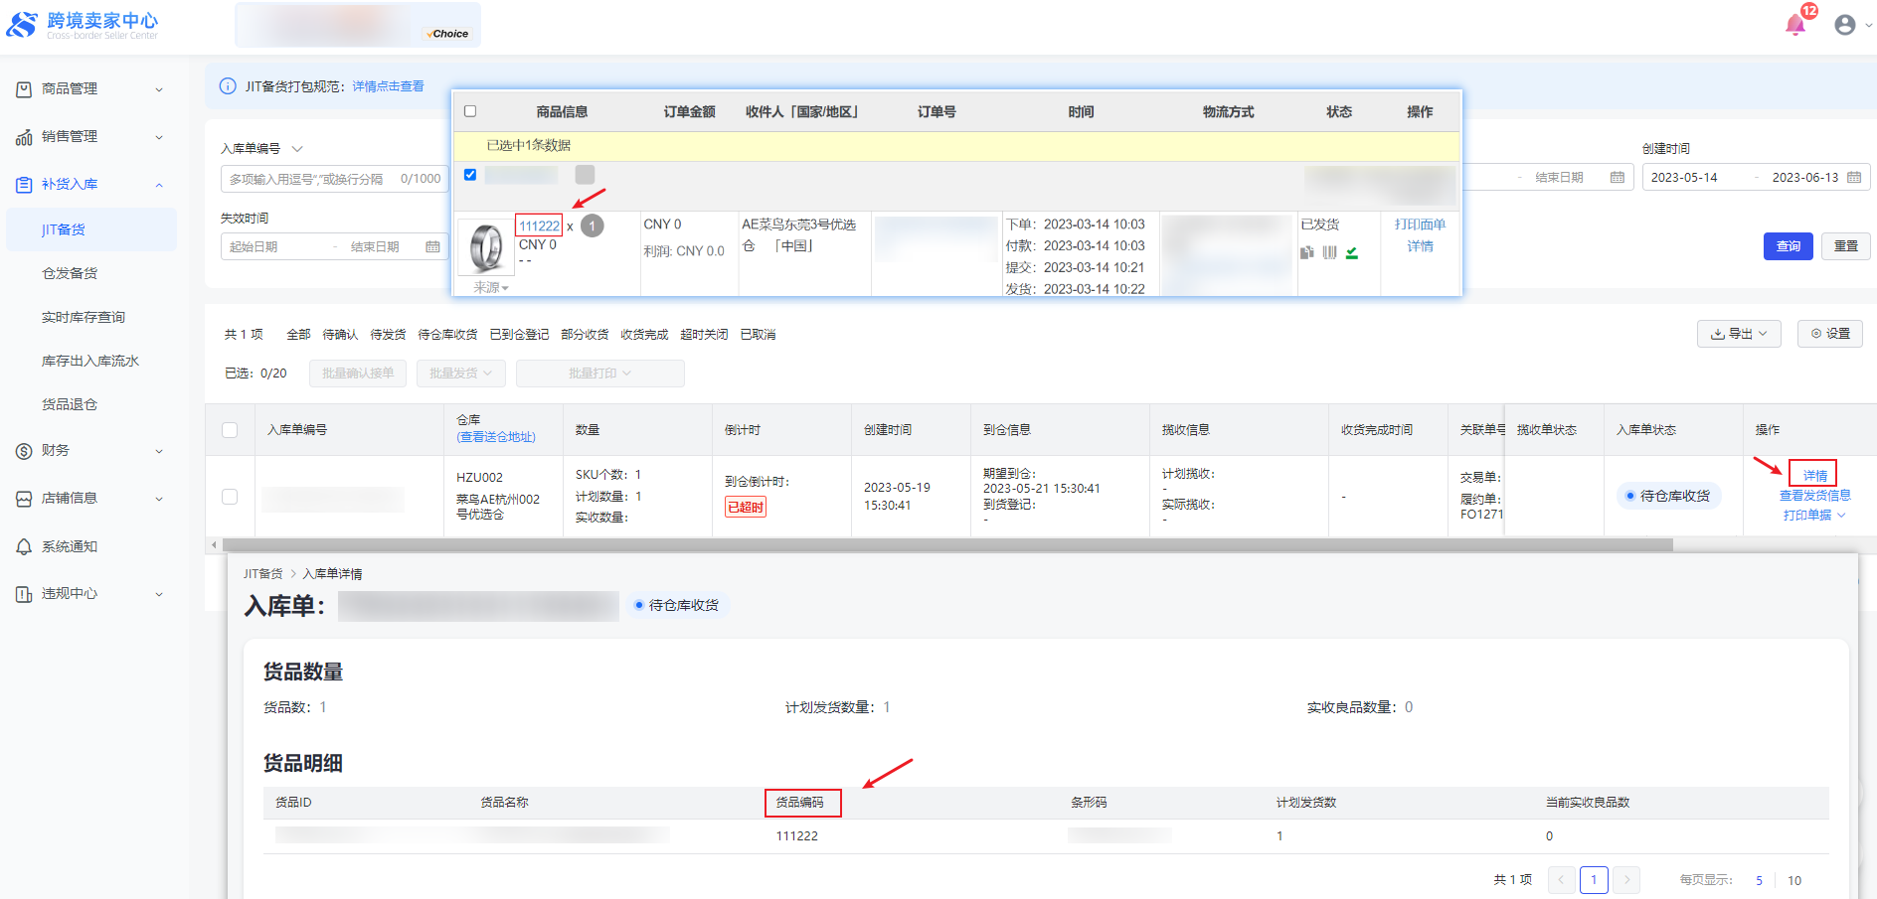Click the barcode icon in the order row
The height and width of the screenshot is (899, 1877).
pos(1330,253)
